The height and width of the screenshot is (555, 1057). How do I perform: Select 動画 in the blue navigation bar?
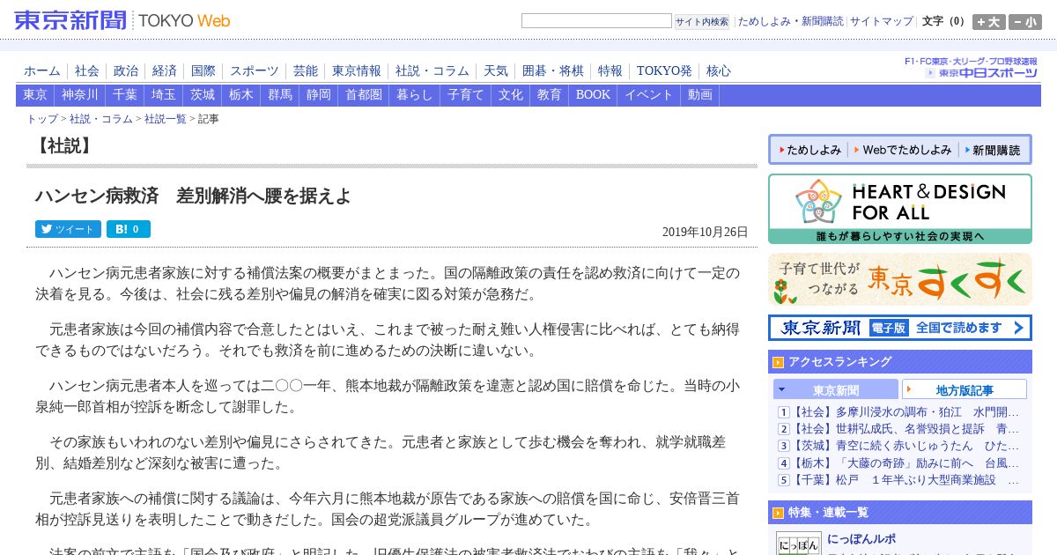coord(700,95)
